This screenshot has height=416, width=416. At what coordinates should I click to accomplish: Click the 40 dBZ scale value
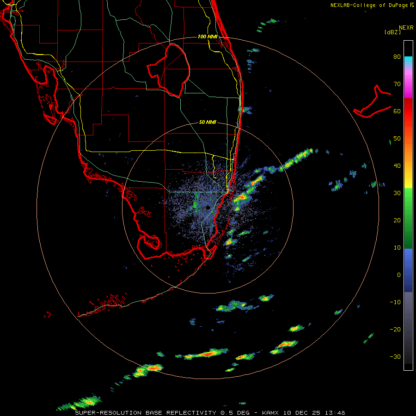tap(397, 165)
